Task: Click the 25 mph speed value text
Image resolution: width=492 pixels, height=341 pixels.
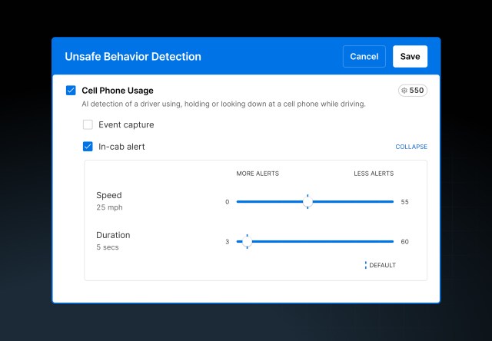Action: tap(109, 208)
